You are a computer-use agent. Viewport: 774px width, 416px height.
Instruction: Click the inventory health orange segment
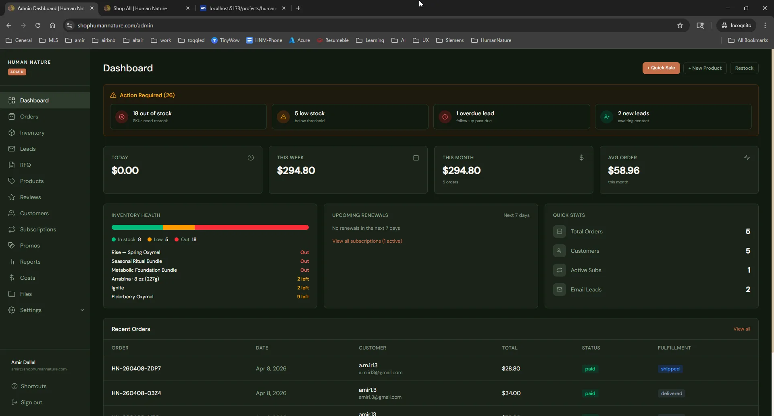click(x=179, y=227)
